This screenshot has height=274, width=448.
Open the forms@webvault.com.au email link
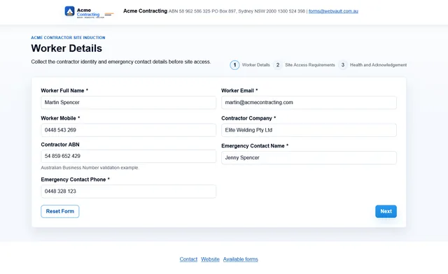333,11
